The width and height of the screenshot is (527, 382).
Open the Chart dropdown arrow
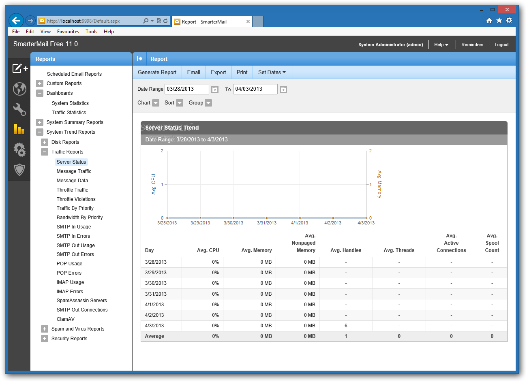(x=155, y=103)
